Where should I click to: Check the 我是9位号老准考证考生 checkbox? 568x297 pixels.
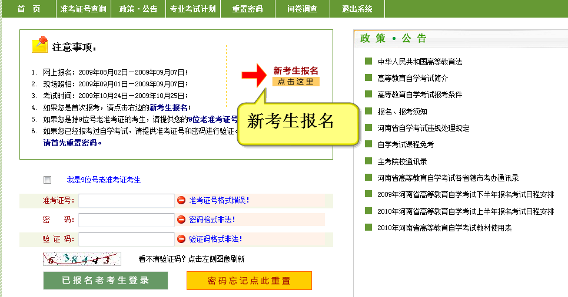tap(48, 180)
